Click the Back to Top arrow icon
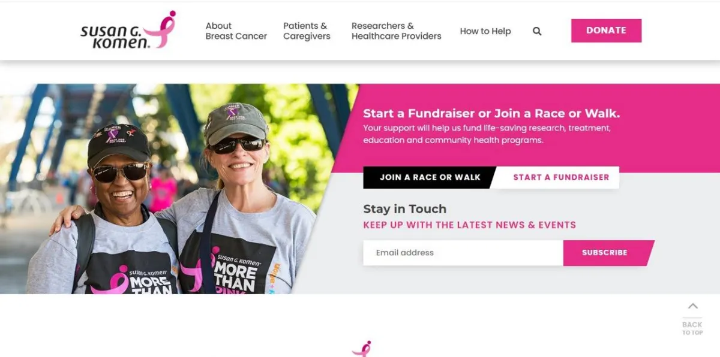Viewport: 720px width, 357px height. coord(692,306)
